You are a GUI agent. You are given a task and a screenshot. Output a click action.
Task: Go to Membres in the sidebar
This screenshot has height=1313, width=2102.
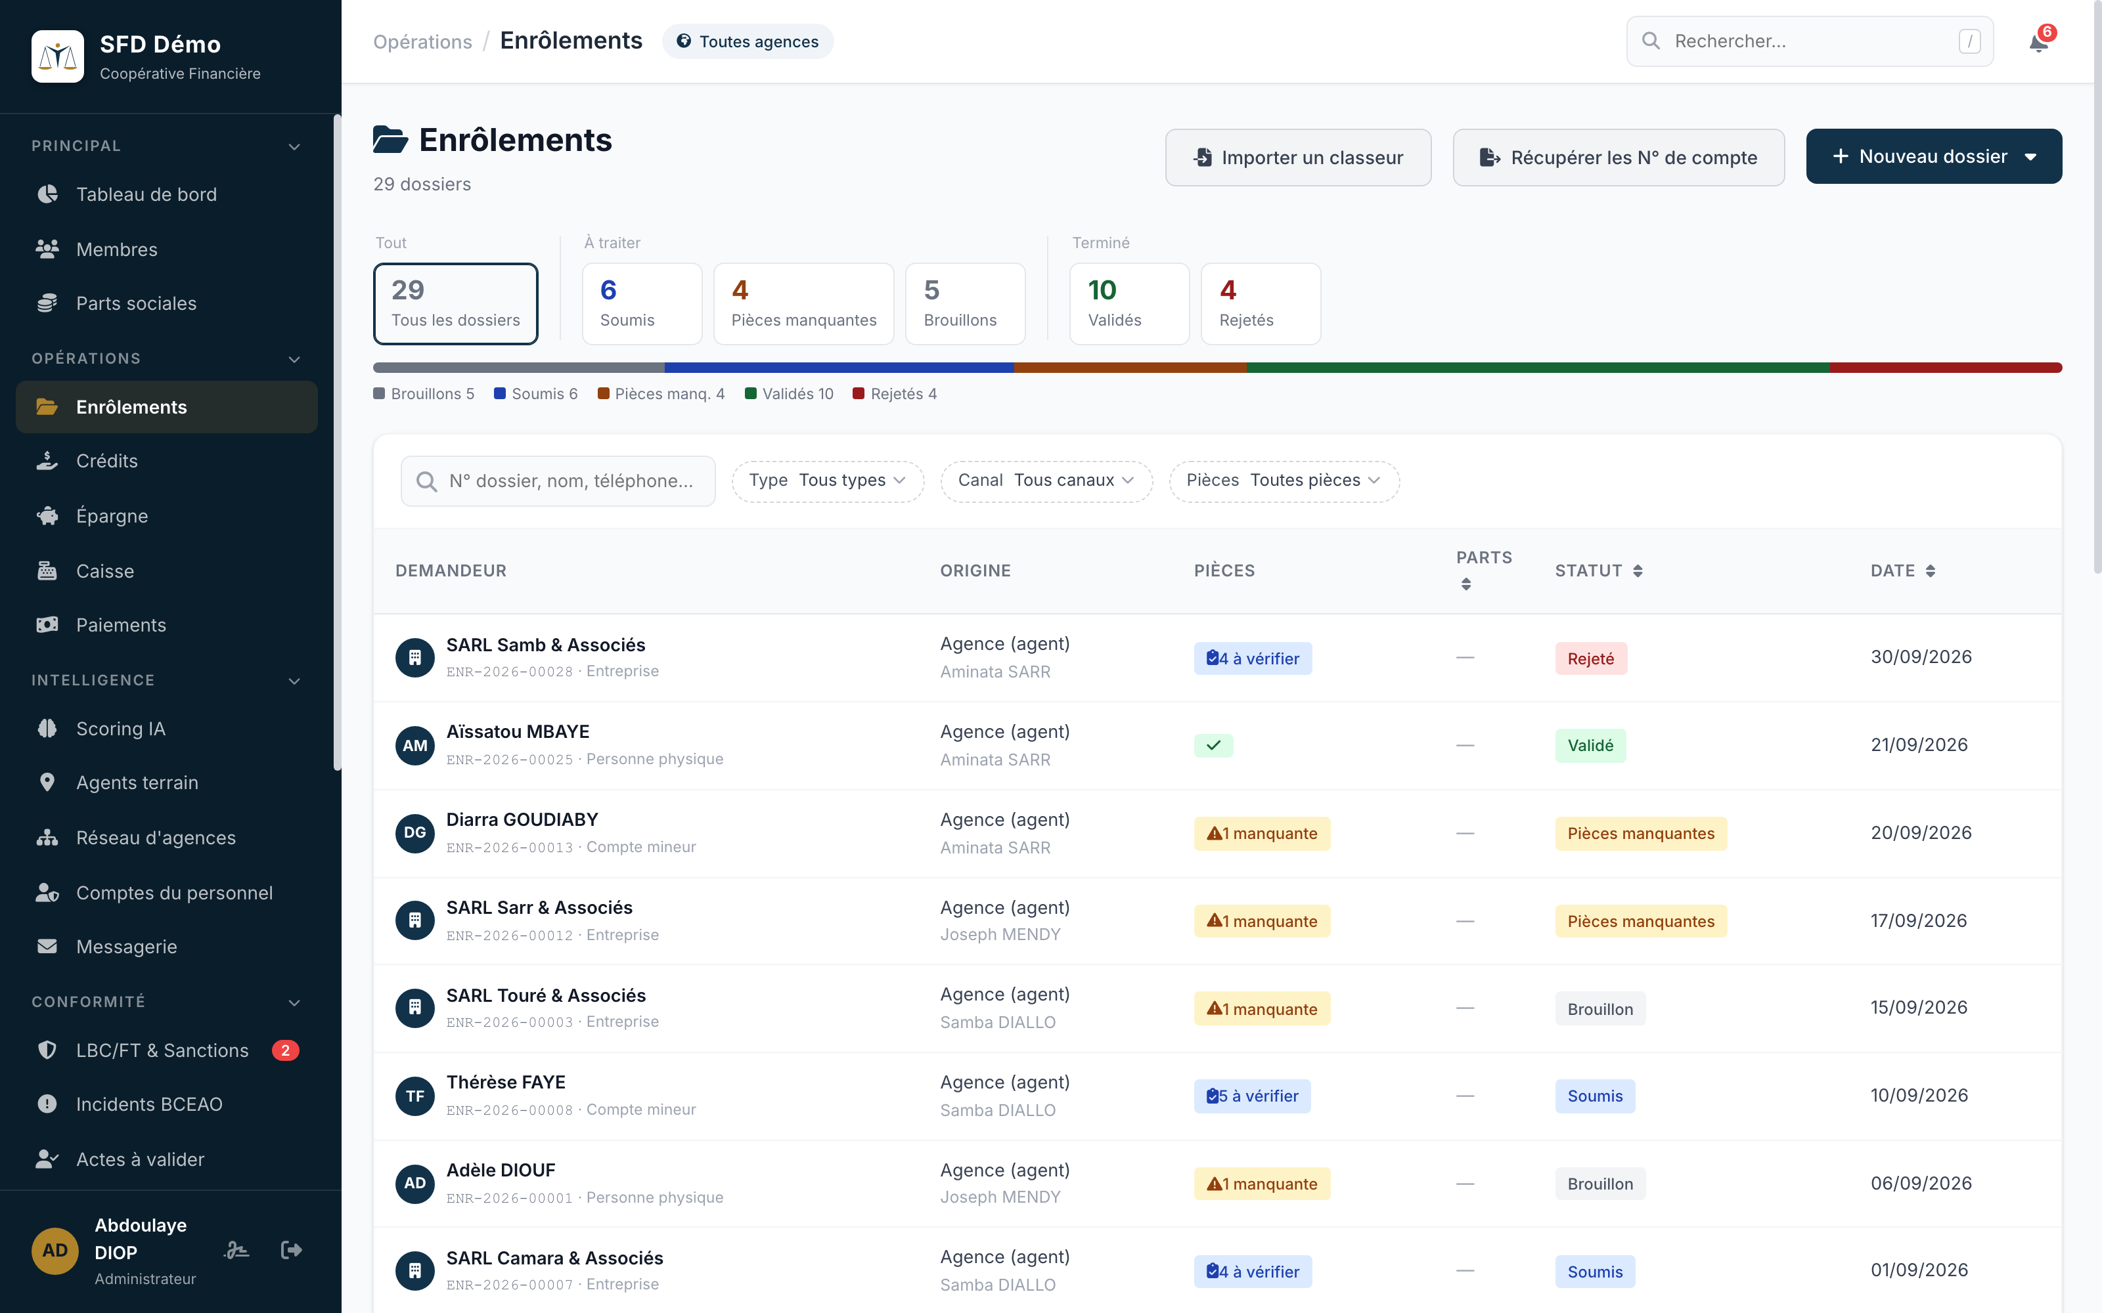tap(167, 249)
